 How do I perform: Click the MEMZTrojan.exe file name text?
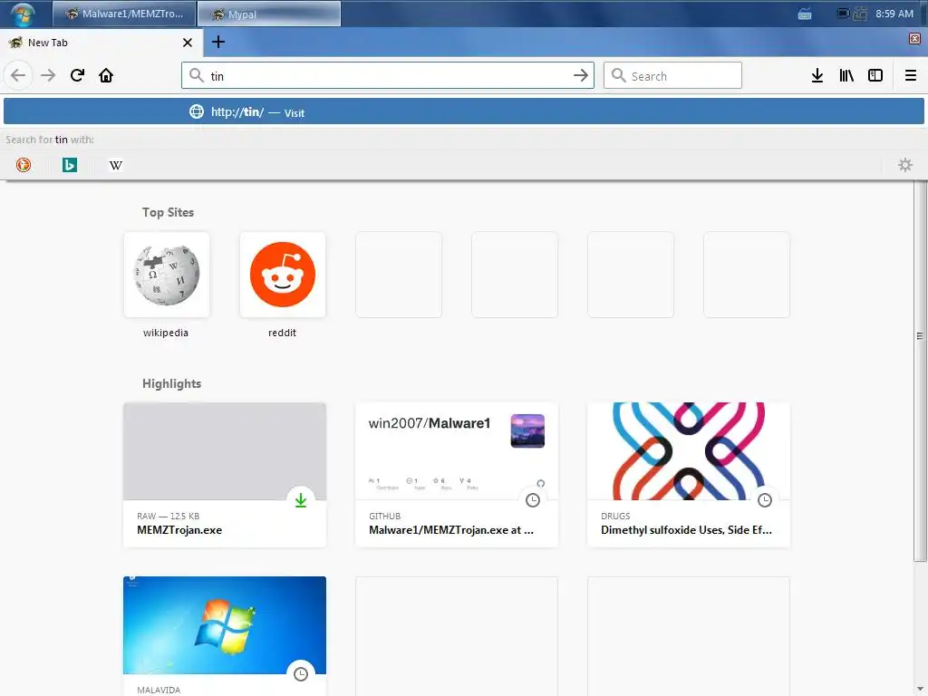coord(179,530)
